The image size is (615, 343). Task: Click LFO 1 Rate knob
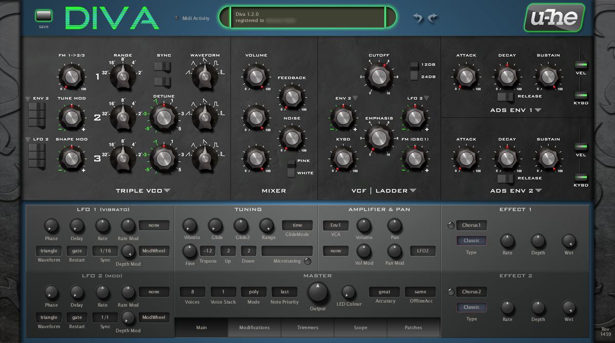point(102,225)
